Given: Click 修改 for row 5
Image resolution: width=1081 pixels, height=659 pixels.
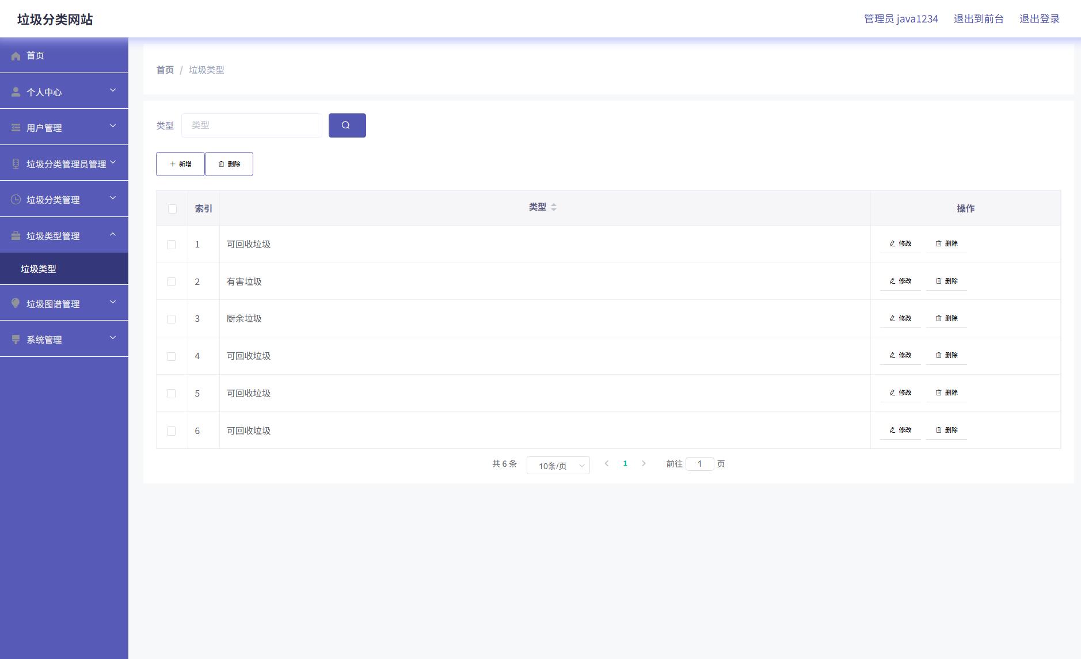Looking at the screenshot, I should 900,393.
